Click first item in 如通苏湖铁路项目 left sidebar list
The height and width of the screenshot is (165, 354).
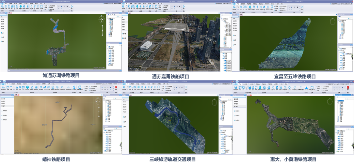(x=2, y=16)
